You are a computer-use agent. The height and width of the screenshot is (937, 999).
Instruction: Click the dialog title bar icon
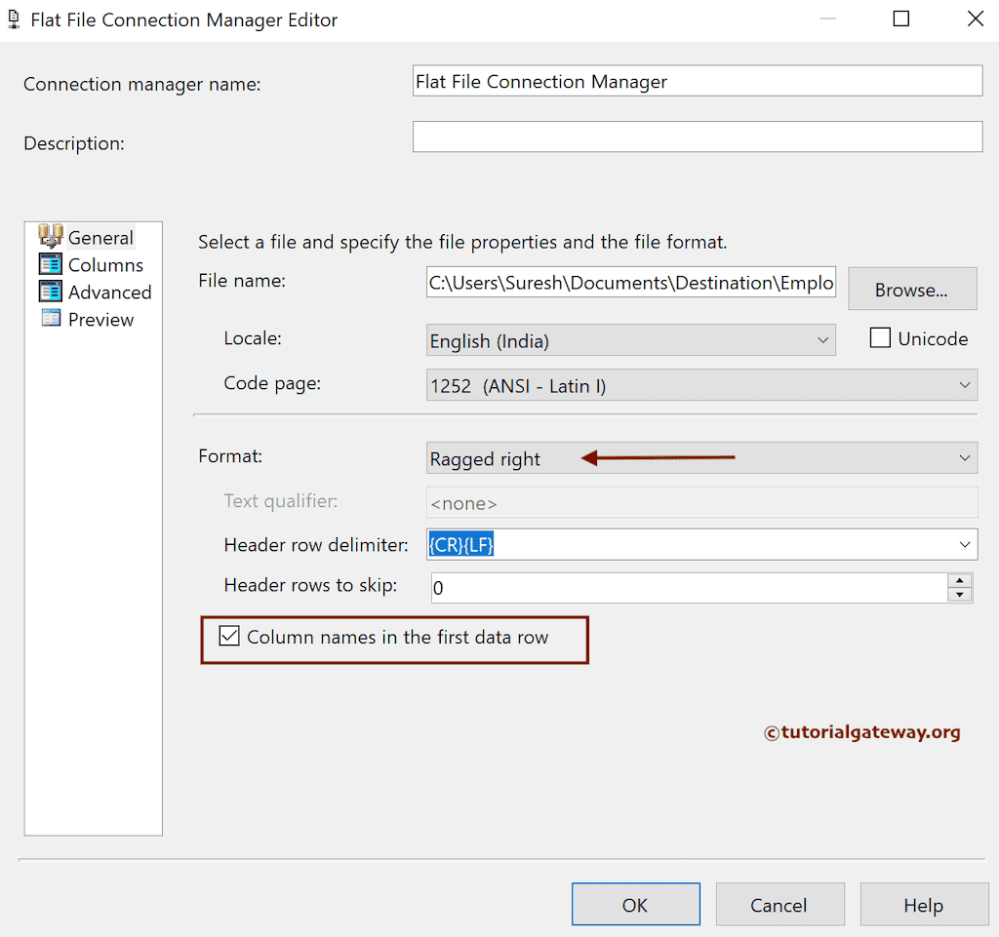click(x=14, y=19)
